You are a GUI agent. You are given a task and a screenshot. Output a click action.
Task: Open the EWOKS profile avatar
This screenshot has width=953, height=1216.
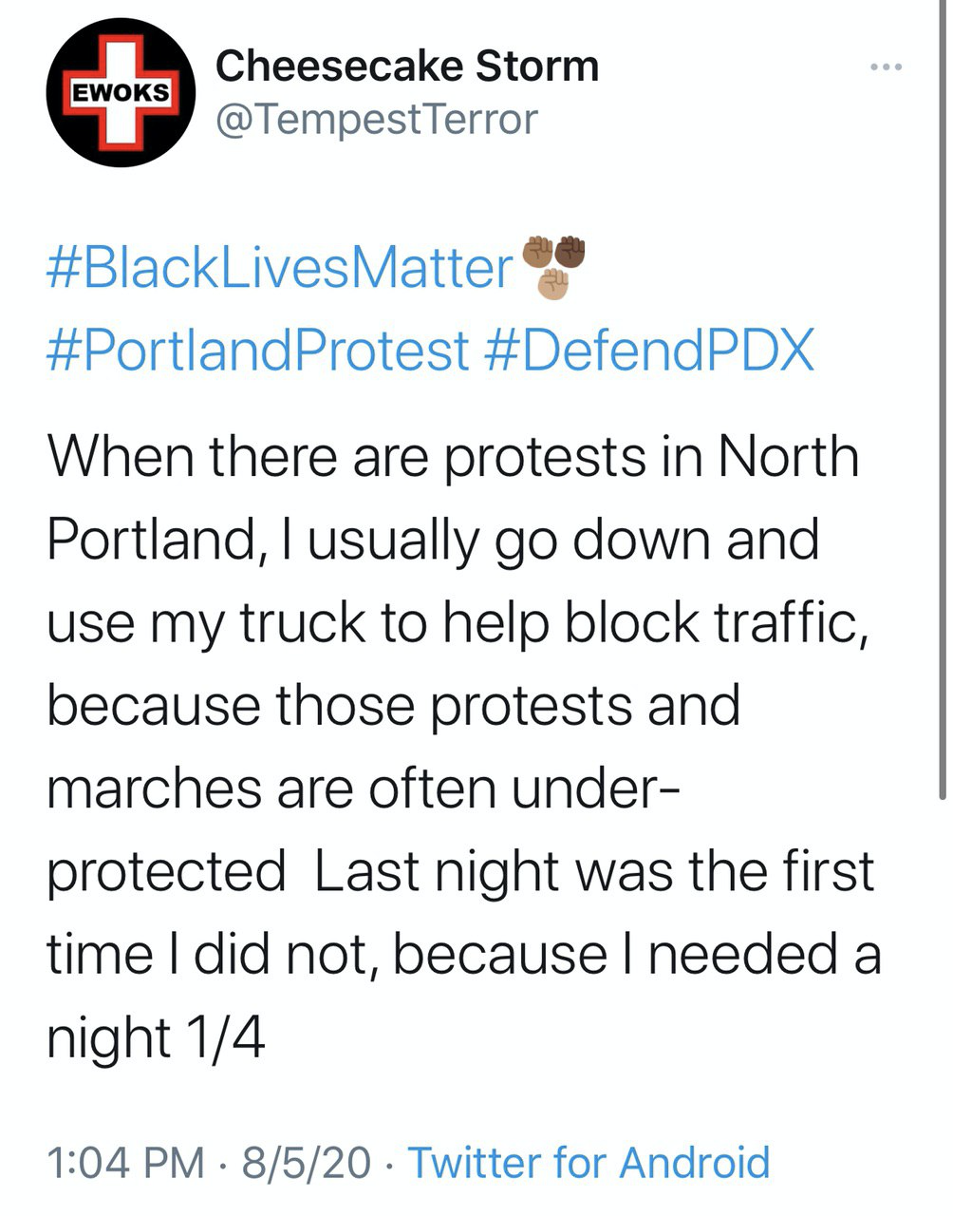(x=121, y=93)
